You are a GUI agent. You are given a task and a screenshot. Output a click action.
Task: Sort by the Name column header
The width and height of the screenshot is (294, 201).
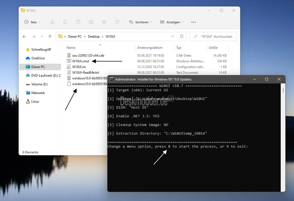(x=71, y=48)
